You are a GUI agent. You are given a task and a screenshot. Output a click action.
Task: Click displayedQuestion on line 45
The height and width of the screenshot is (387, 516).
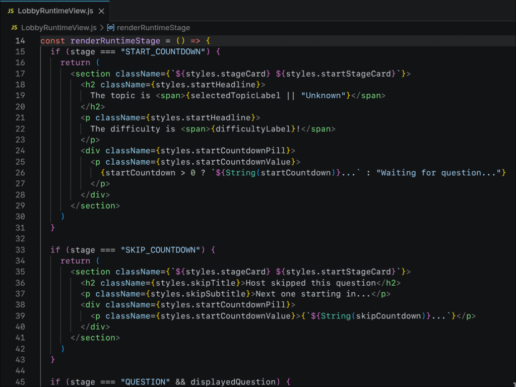[x=233, y=382]
